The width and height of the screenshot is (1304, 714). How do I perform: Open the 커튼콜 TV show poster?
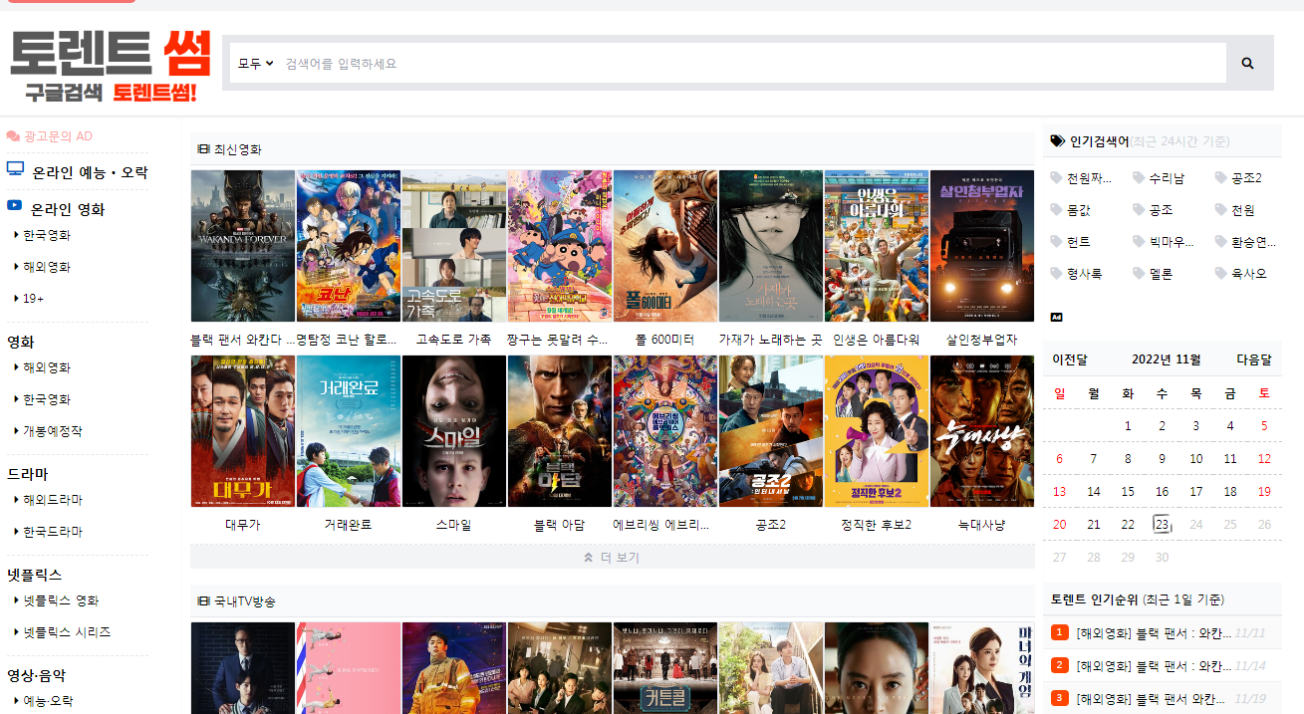[x=665, y=668]
